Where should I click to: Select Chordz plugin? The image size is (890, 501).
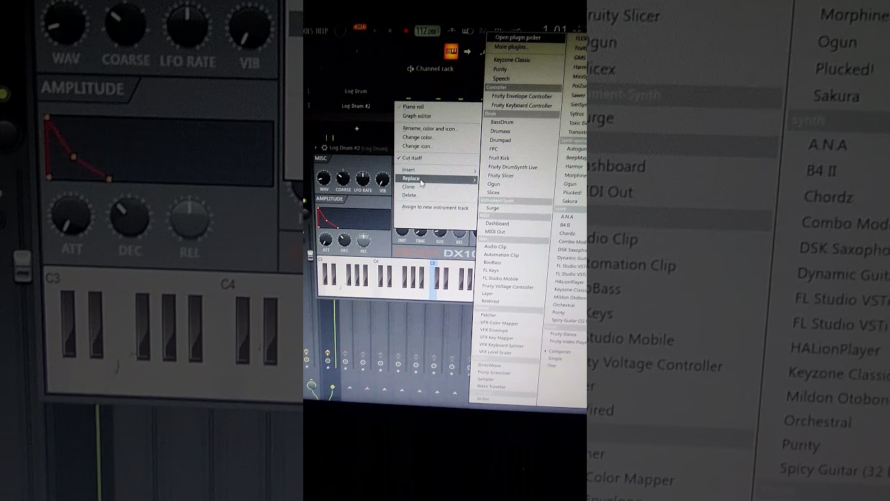567,234
